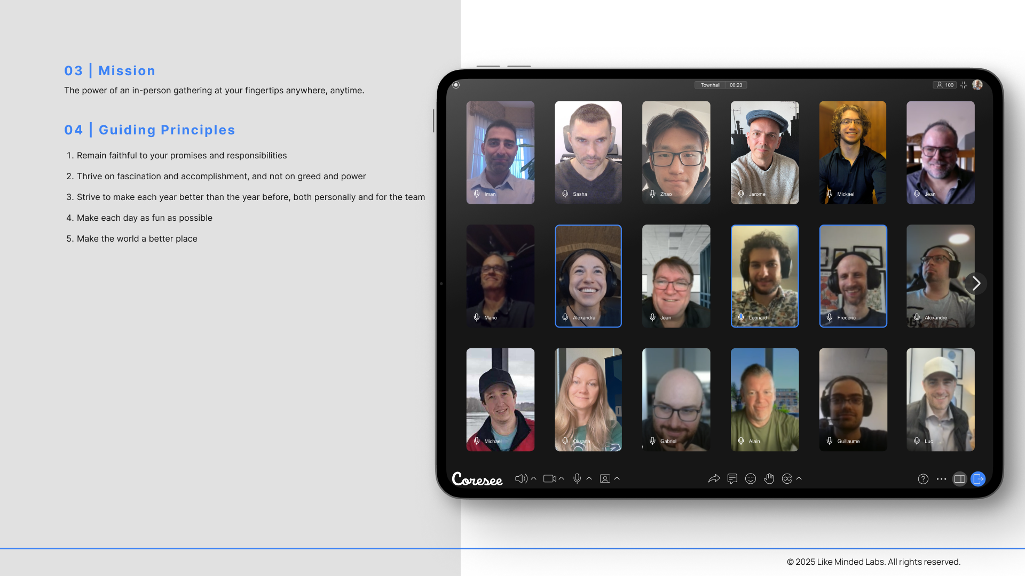Select Alexandra's video tile

click(x=588, y=276)
